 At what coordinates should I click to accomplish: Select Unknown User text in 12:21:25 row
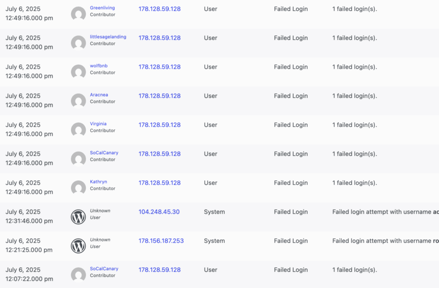pos(100,243)
